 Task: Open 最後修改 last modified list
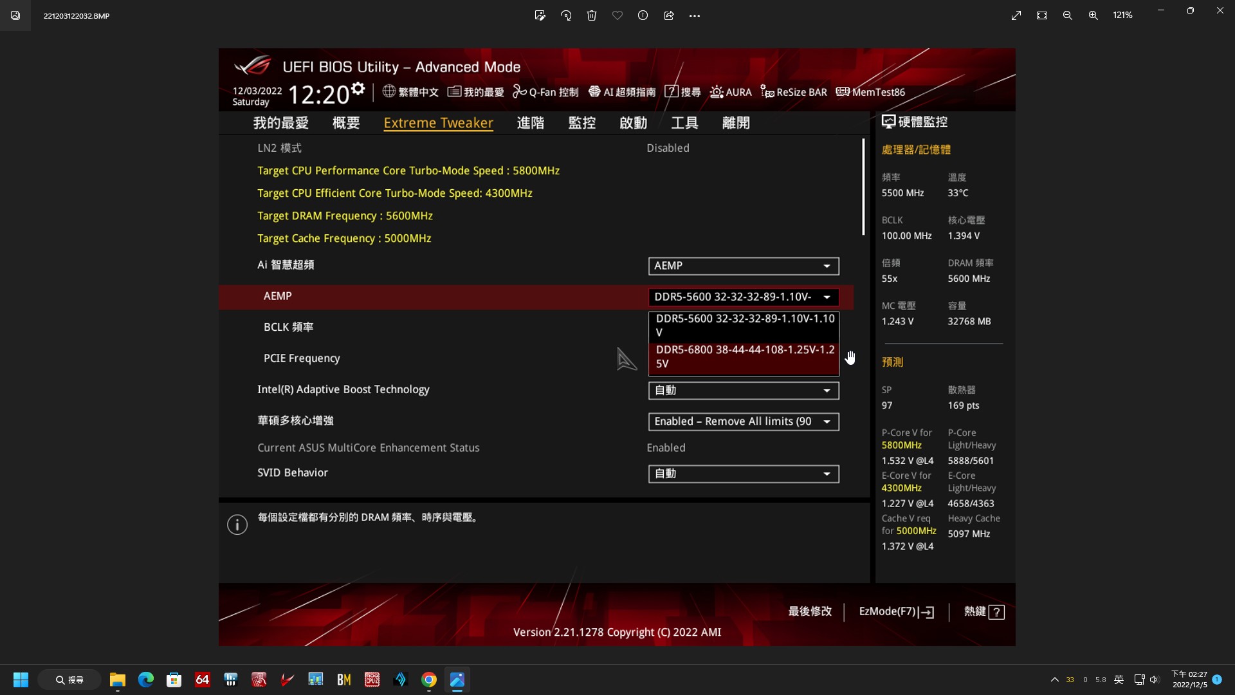point(810,611)
